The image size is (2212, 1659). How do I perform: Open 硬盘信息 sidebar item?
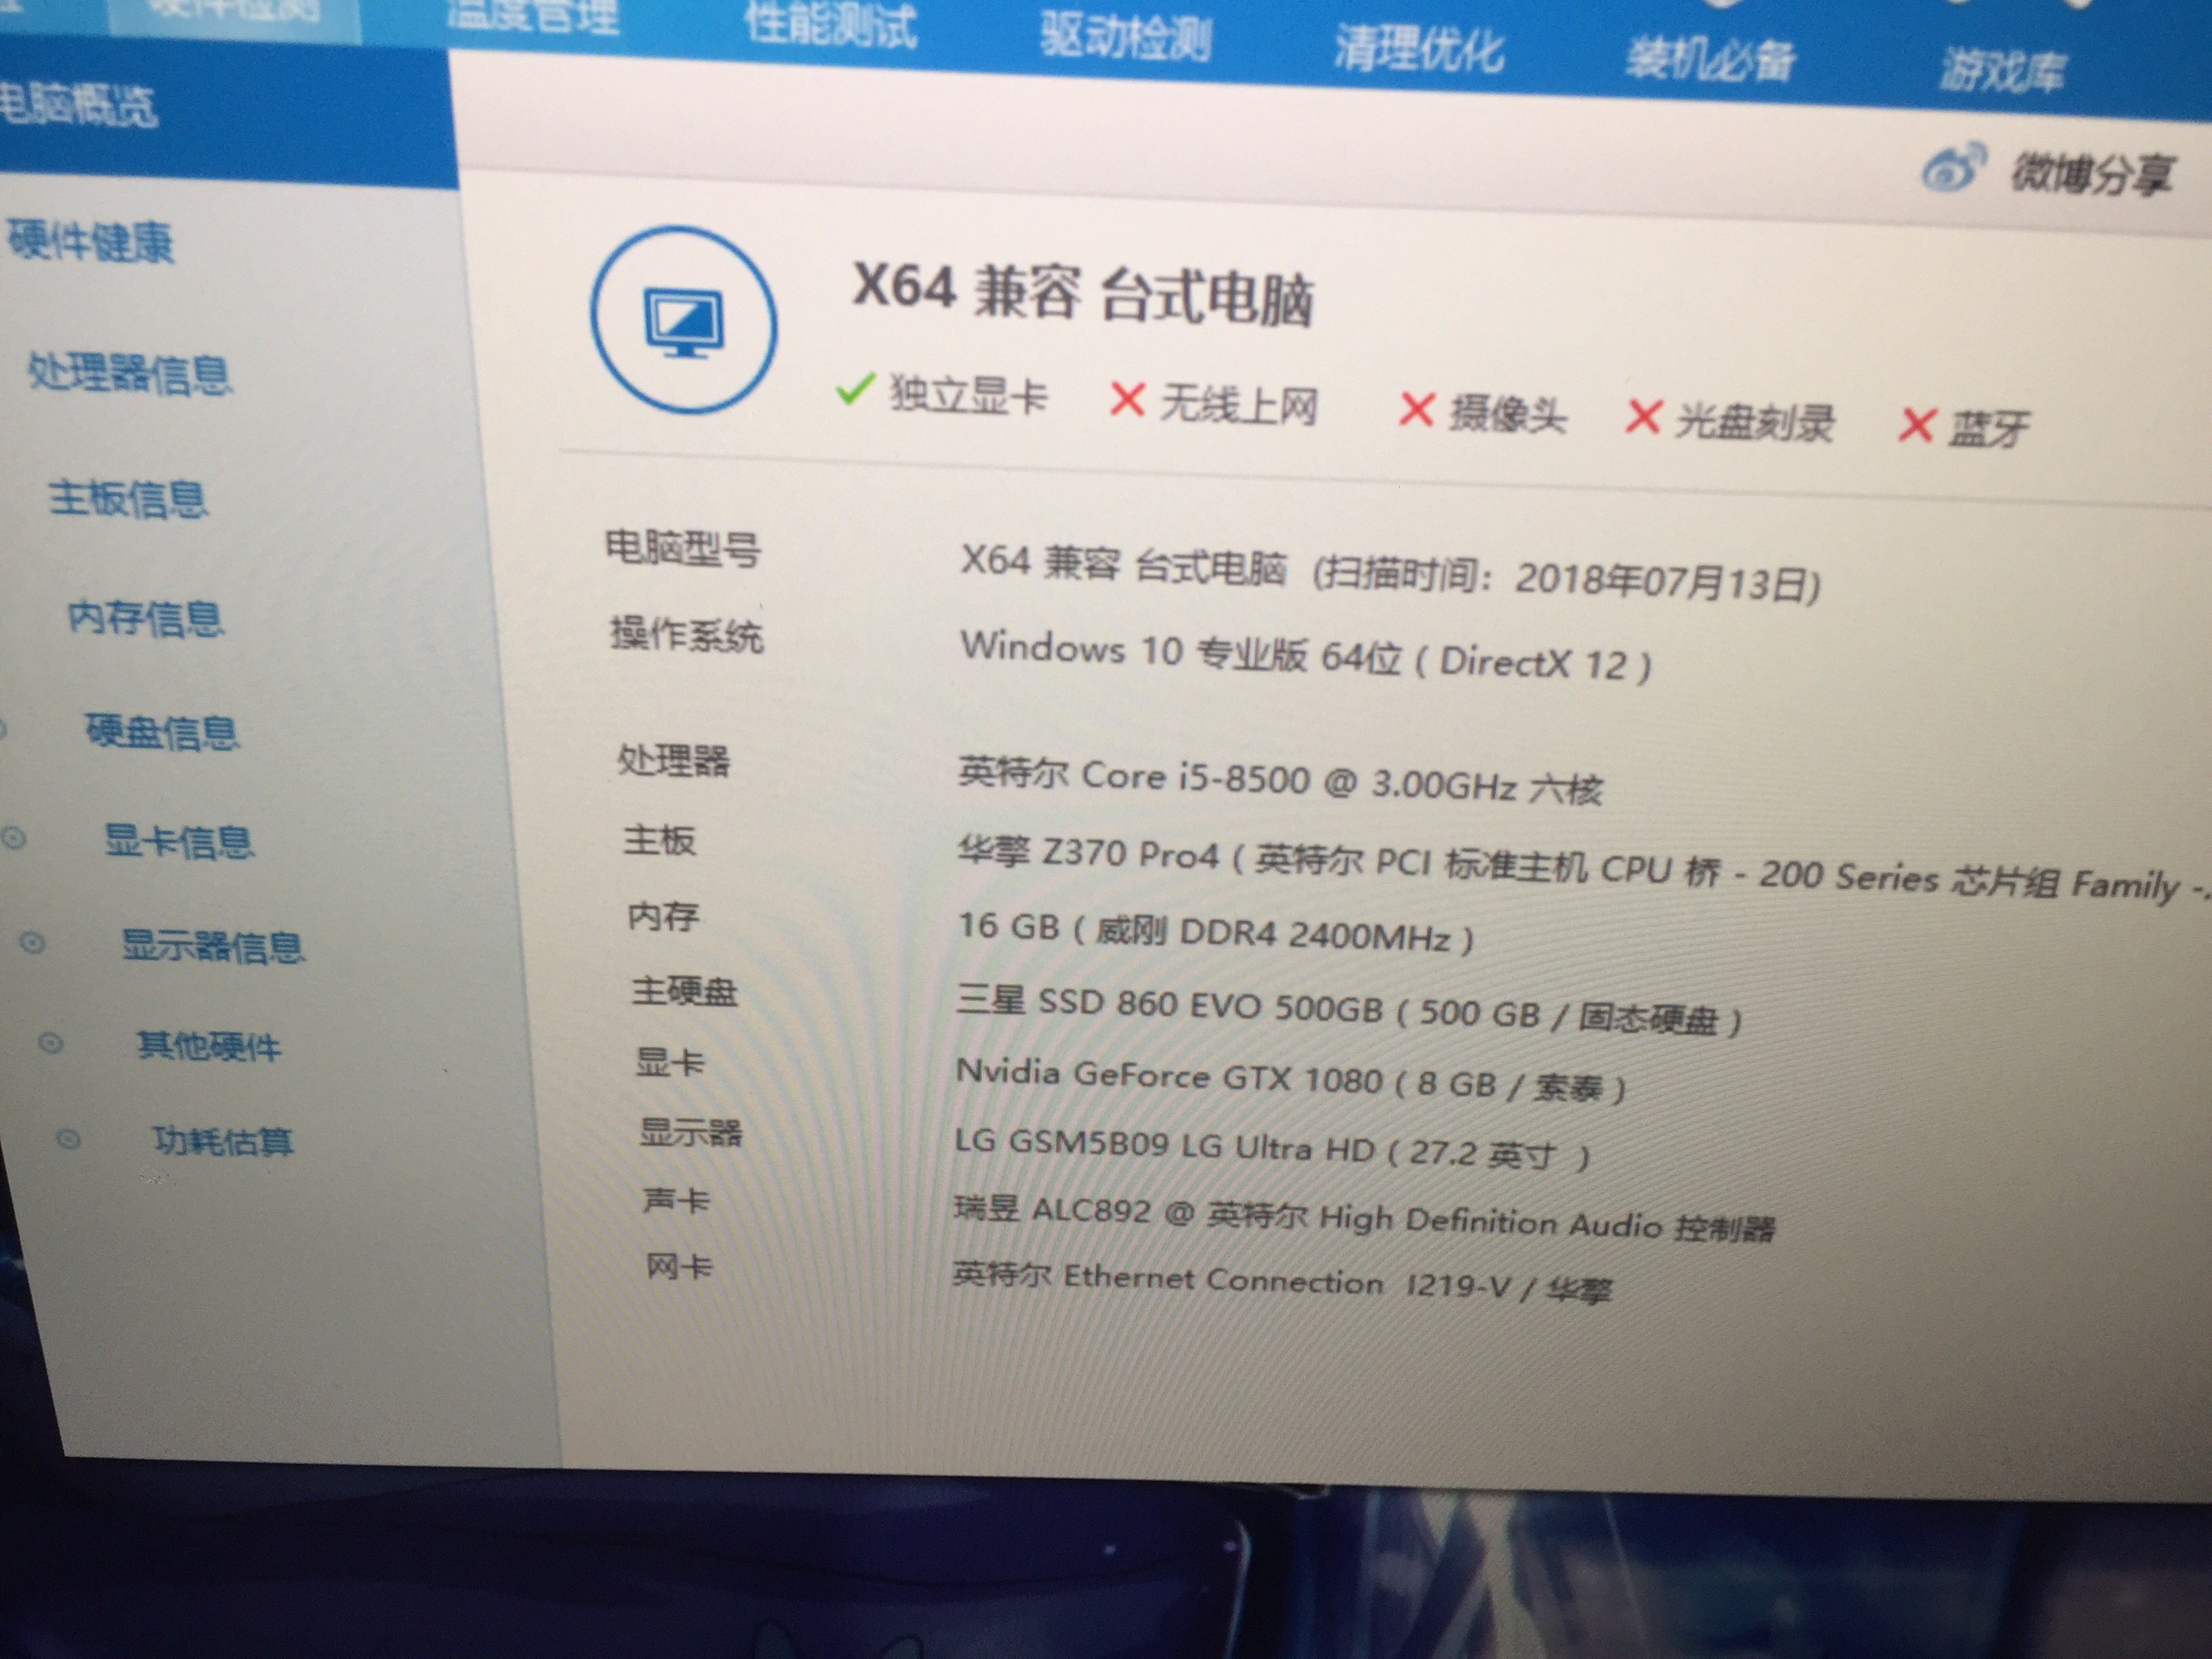162,732
